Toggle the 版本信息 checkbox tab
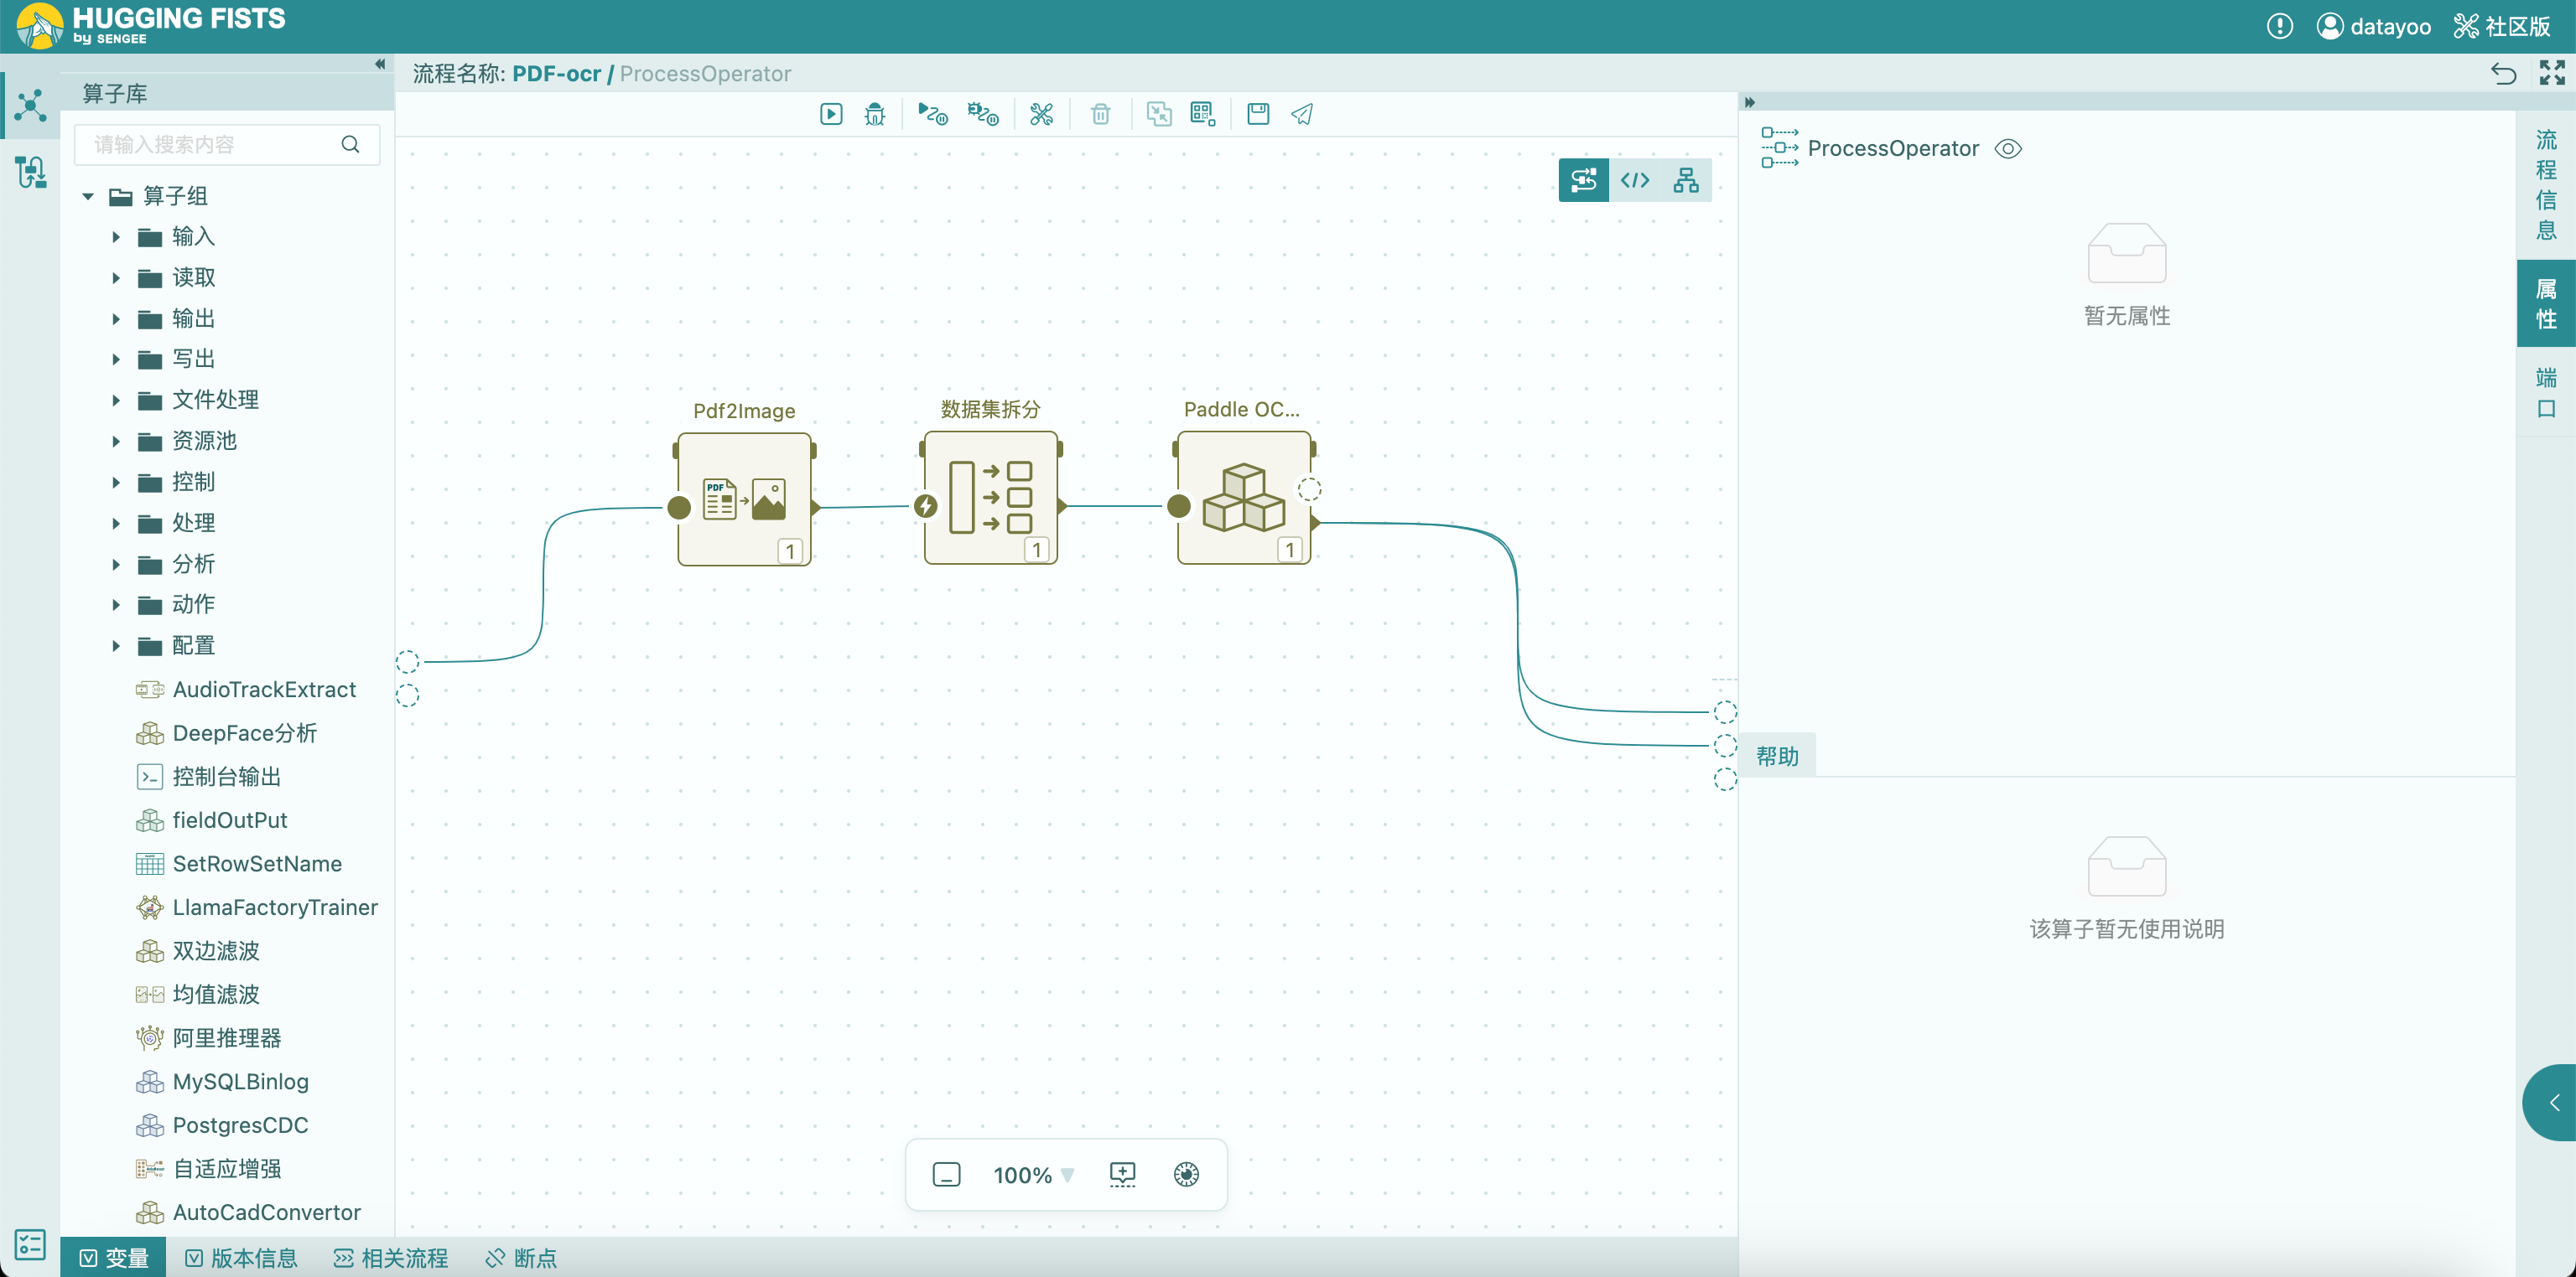 (x=241, y=1257)
